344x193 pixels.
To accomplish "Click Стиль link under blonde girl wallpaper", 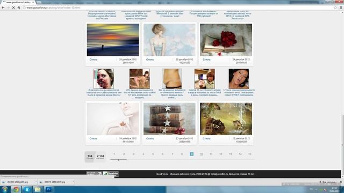I will tap(150, 60).
